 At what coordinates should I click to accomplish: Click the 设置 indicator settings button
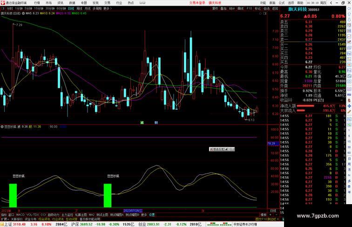(x=152, y=215)
